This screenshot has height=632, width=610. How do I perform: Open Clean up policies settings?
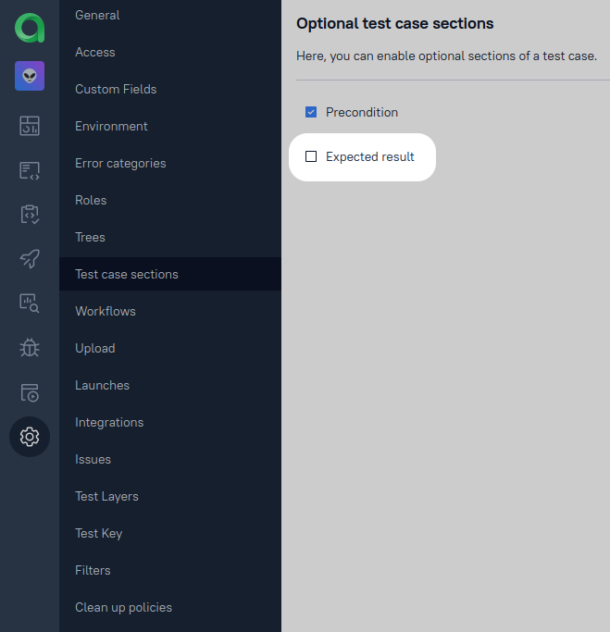[x=169, y=607]
